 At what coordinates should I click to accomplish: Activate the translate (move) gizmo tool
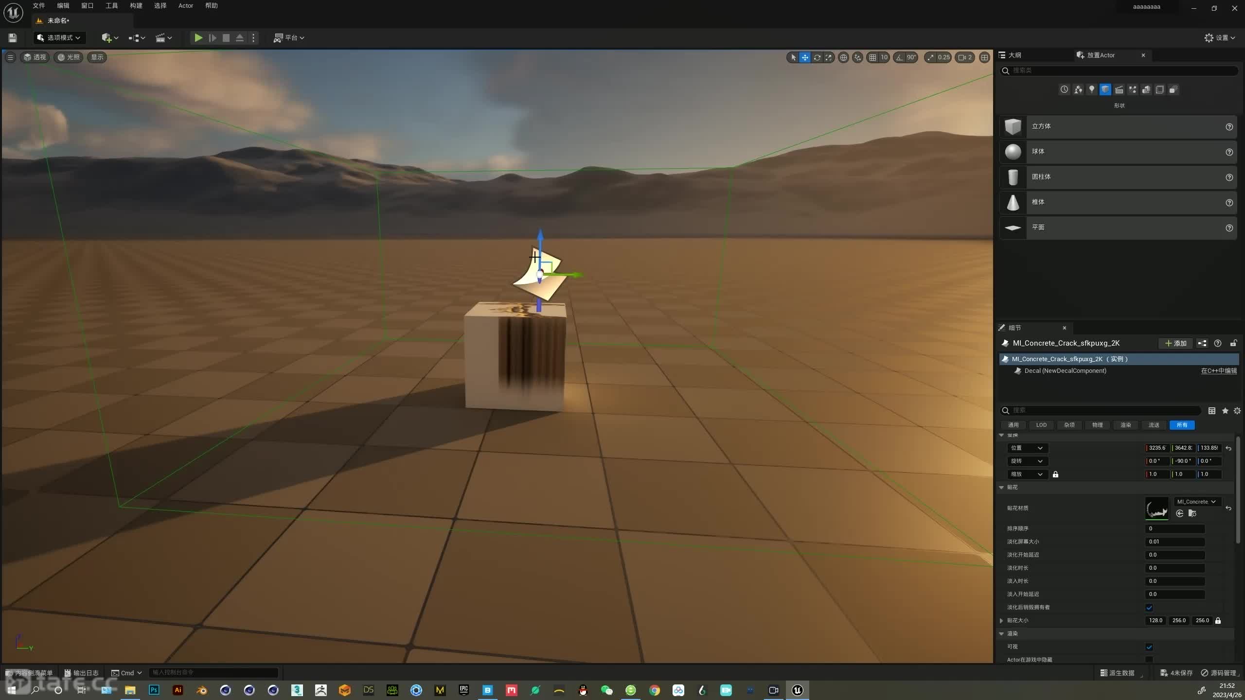(x=805, y=57)
